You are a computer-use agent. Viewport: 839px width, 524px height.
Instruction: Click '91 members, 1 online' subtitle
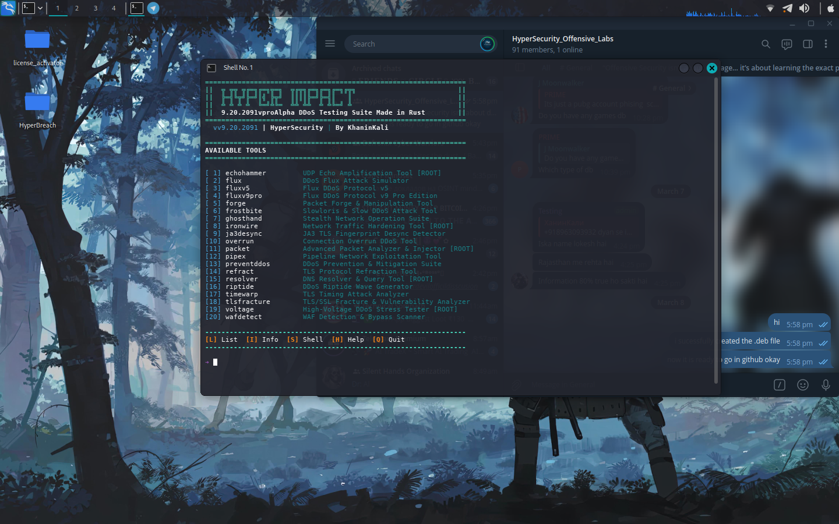[x=547, y=50]
